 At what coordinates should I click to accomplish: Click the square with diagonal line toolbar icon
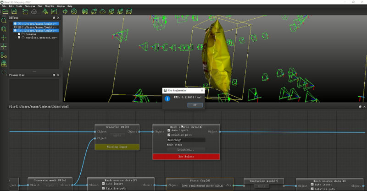54,11
